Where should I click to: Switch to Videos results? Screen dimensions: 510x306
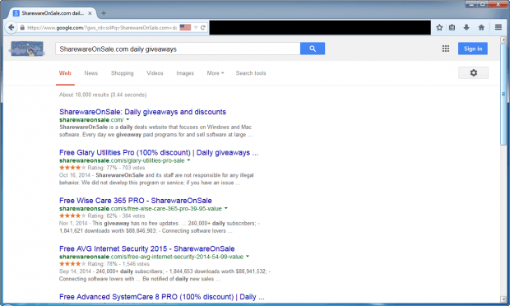point(155,73)
